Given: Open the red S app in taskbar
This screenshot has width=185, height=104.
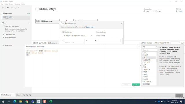Looking at the screenshot, I should 45,101.
